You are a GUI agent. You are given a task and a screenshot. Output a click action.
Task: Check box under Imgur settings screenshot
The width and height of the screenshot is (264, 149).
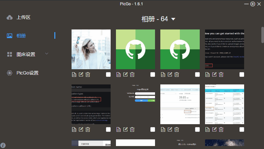point(153,129)
